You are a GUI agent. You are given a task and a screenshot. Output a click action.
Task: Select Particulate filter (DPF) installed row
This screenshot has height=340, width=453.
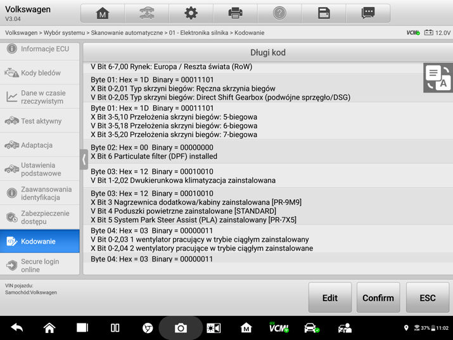click(154, 156)
